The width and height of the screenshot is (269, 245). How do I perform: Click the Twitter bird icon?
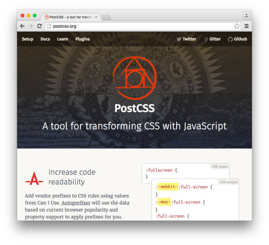pos(179,39)
